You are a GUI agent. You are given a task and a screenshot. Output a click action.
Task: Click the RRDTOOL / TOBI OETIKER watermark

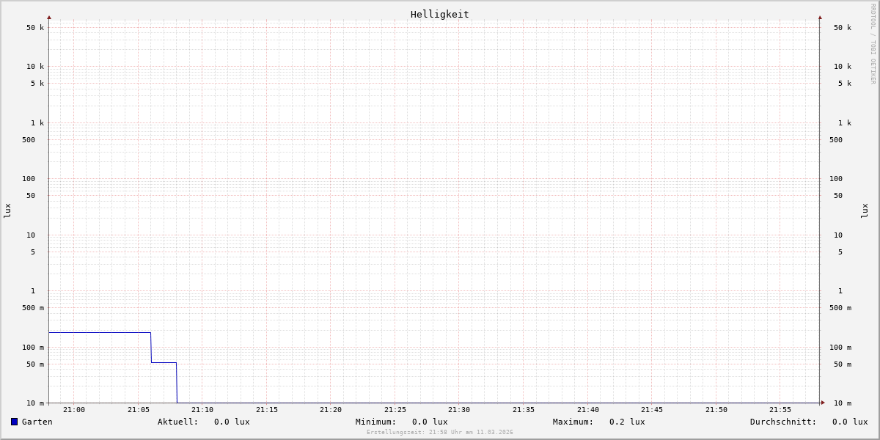pyautogui.click(x=873, y=44)
